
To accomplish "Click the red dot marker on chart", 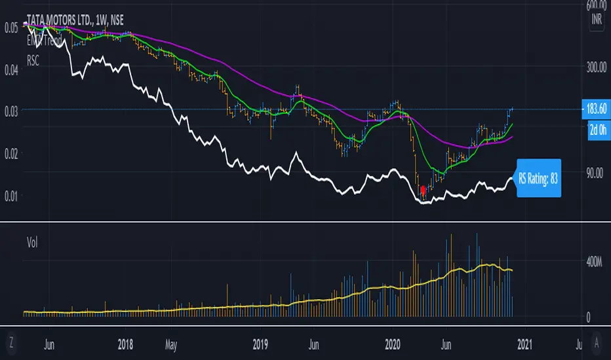I will [x=423, y=190].
